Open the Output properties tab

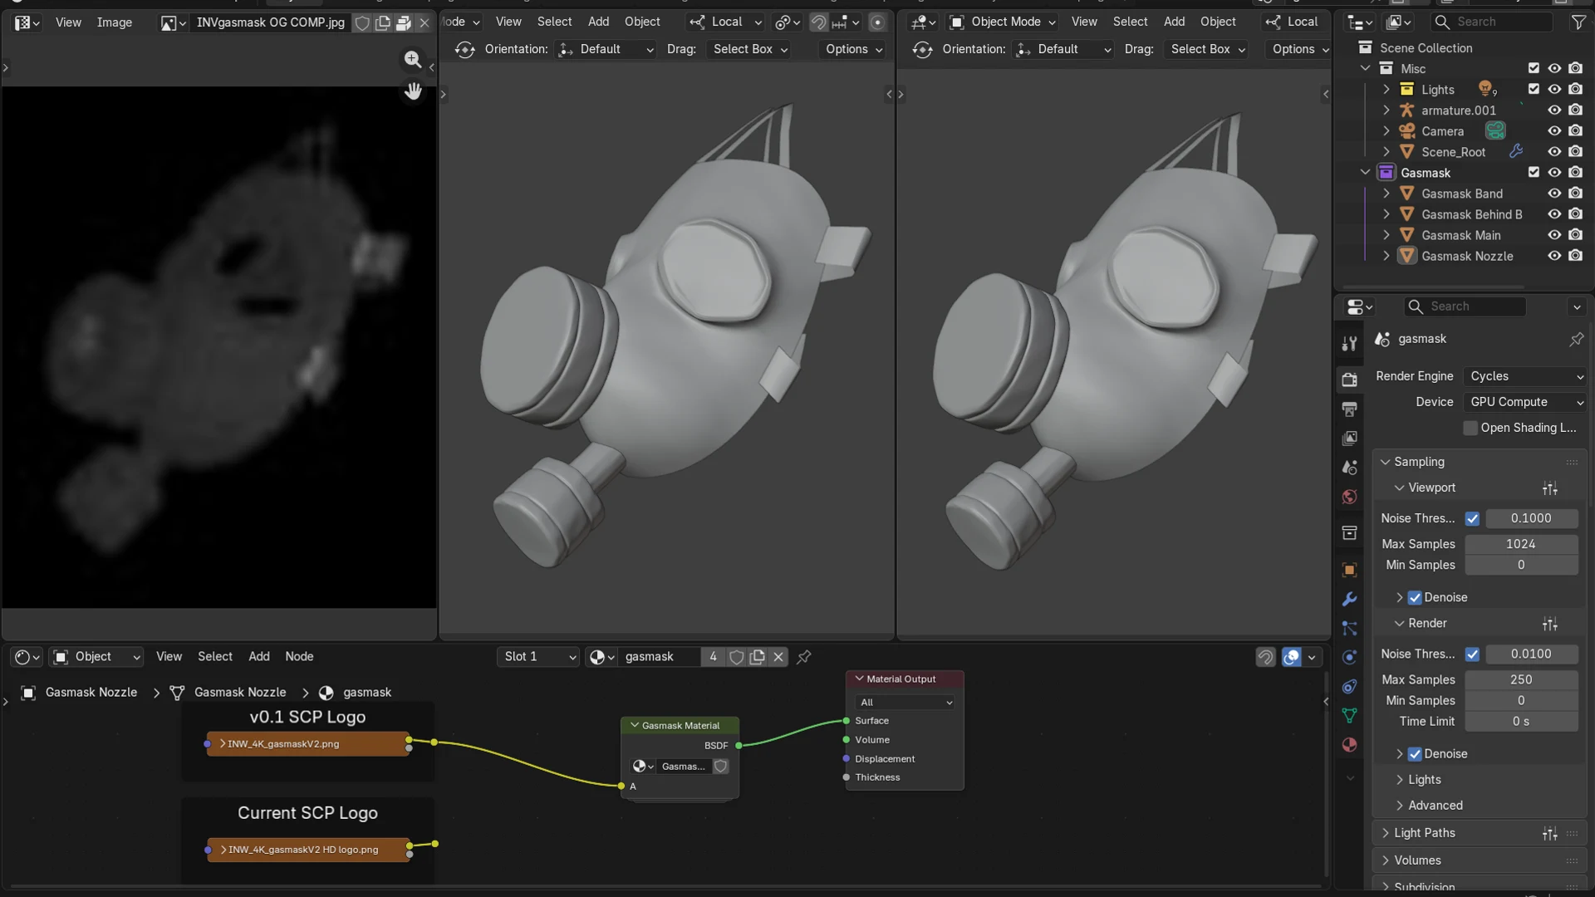1349,409
